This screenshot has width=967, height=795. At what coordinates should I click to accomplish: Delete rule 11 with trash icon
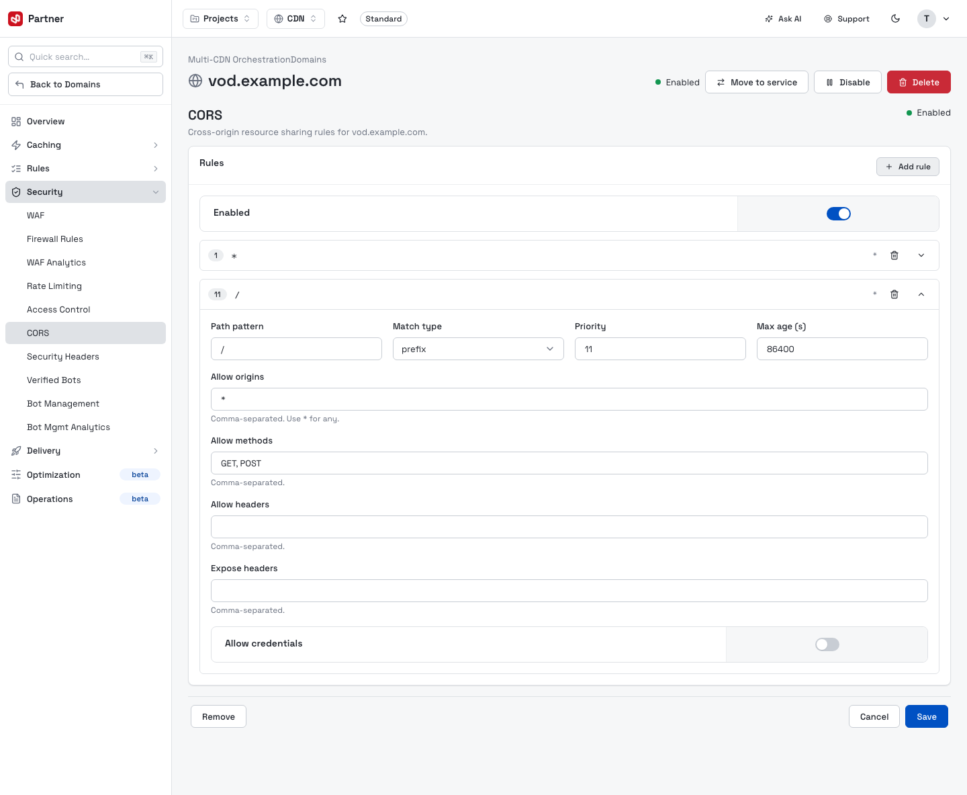tap(894, 294)
